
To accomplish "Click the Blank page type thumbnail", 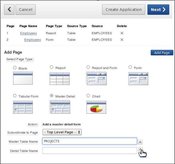I will (23, 78).
